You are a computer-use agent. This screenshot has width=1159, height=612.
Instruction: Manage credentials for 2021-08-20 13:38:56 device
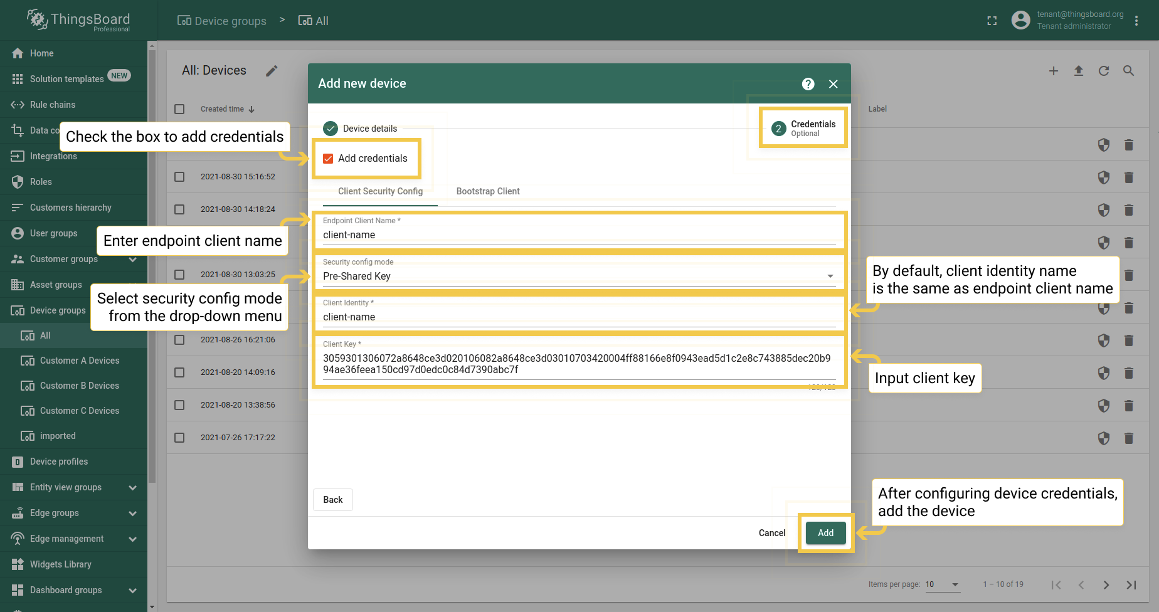tap(1104, 406)
